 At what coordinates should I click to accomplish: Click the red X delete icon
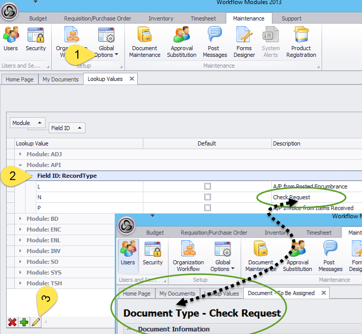[12, 322]
